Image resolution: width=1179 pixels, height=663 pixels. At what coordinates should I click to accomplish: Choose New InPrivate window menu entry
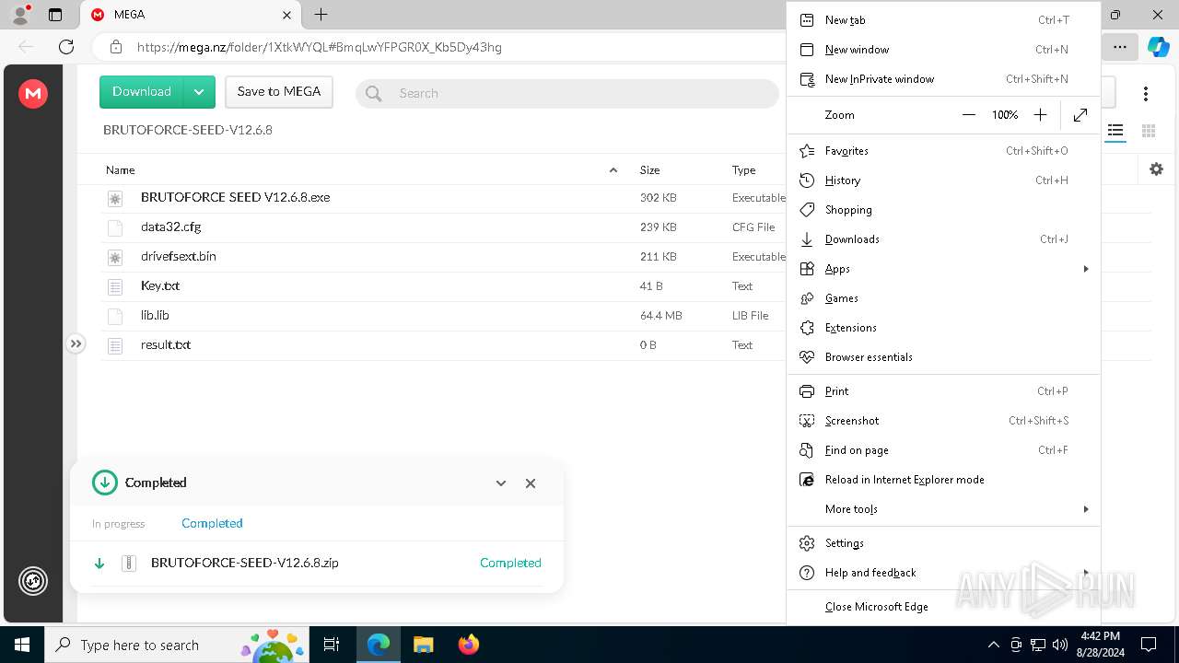[944, 79]
